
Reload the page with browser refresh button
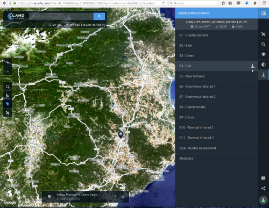(x=164, y=3)
